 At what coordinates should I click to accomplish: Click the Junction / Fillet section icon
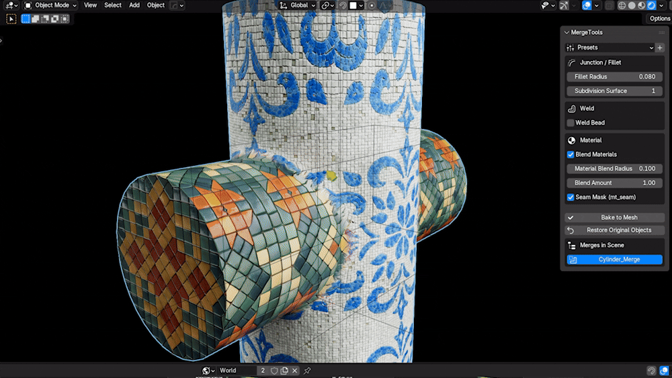[571, 62]
